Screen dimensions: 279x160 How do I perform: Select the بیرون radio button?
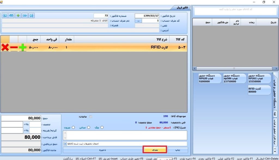pos(73,127)
